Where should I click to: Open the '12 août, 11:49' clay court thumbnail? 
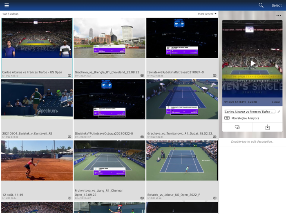[37, 161]
